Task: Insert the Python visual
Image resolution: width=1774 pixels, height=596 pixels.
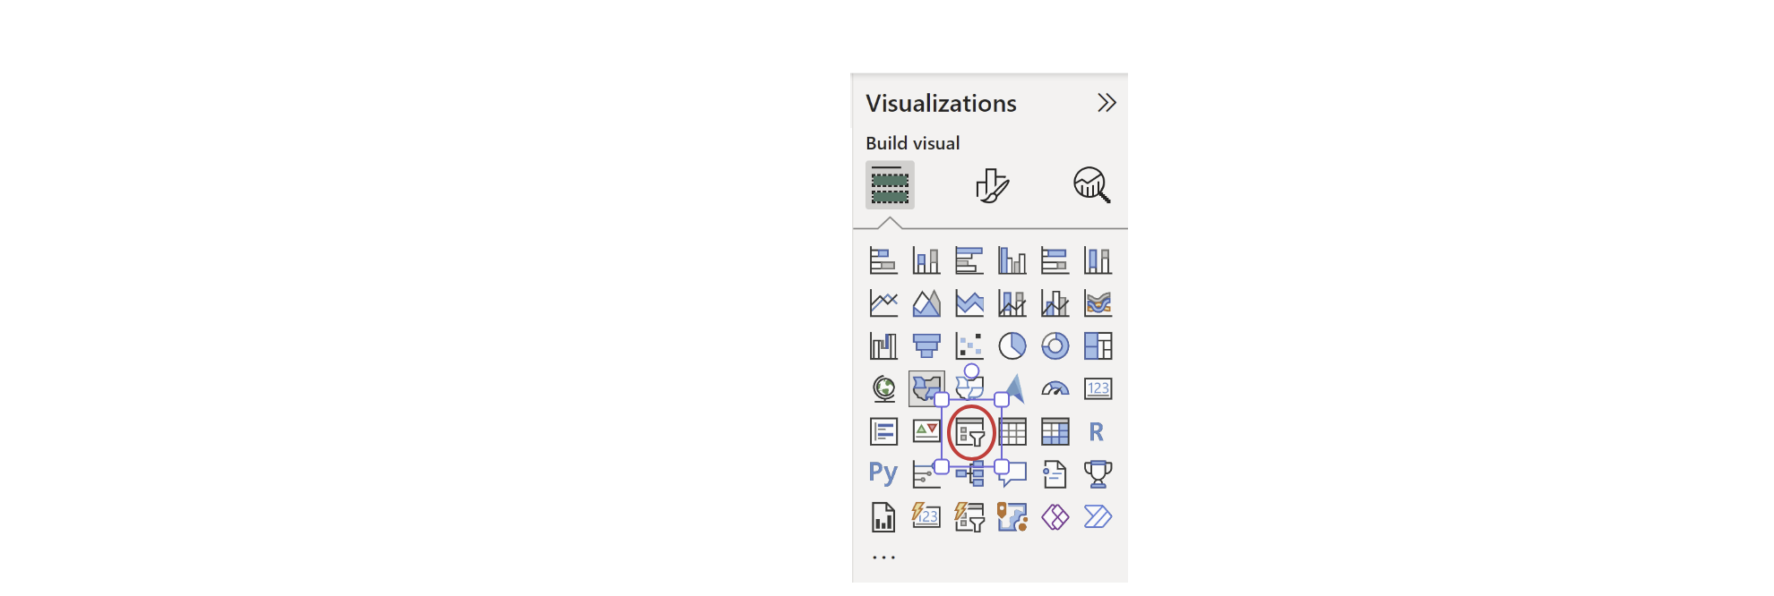Action: [x=883, y=473]
